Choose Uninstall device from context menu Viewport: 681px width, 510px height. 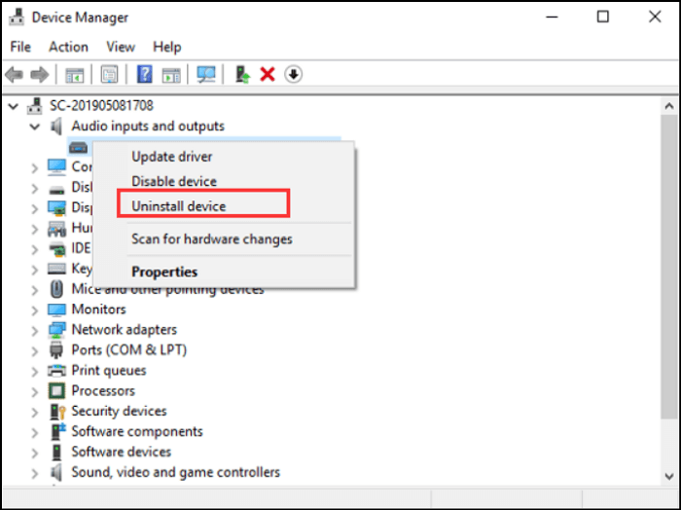click(x=179, y=206)
